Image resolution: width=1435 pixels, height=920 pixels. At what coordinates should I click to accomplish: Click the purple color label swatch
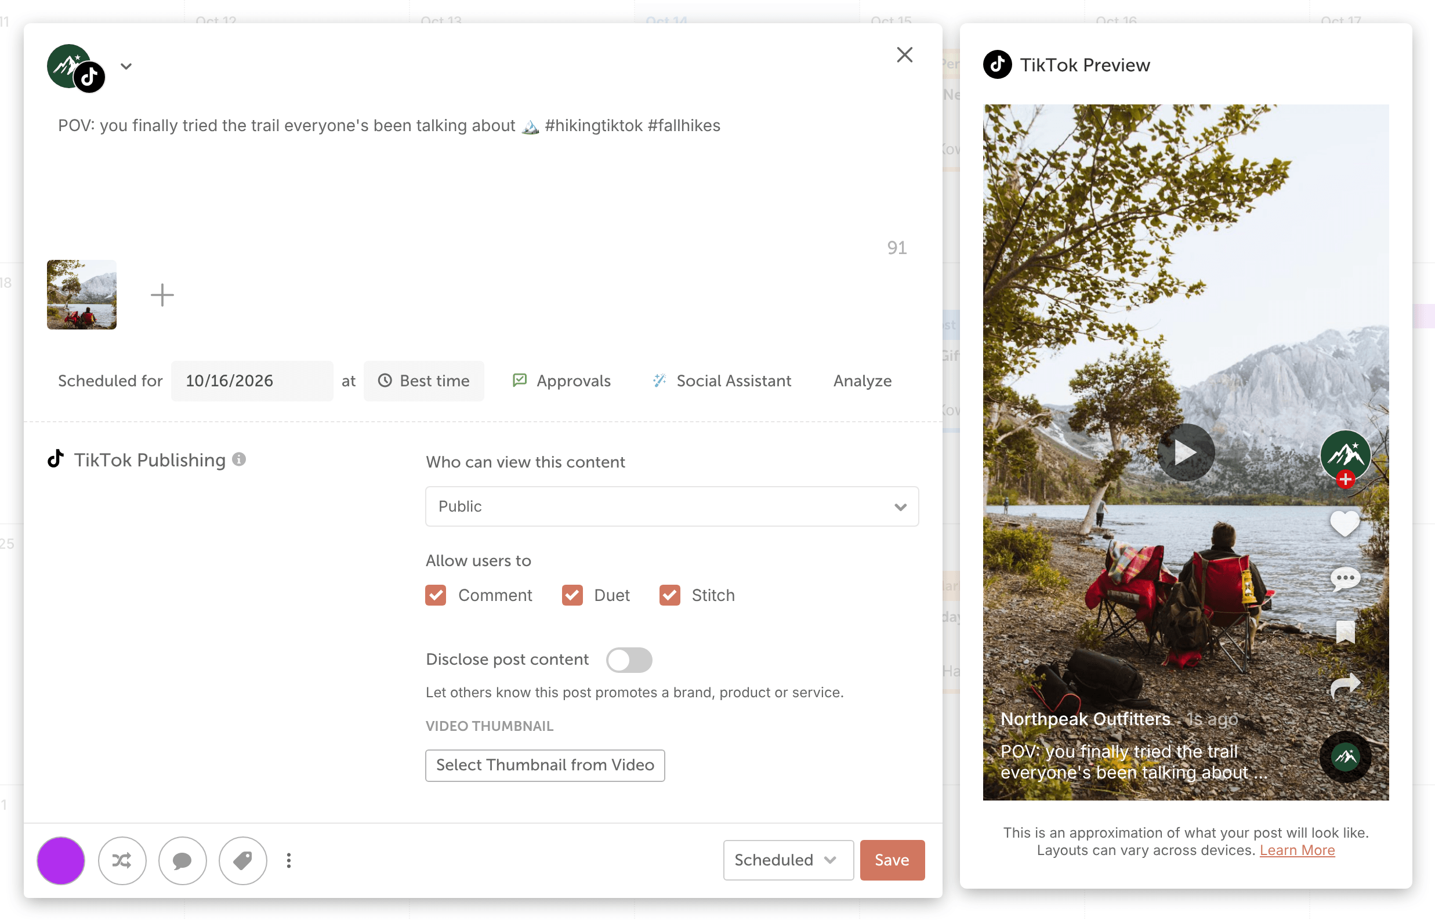click(x=60, y=860)
